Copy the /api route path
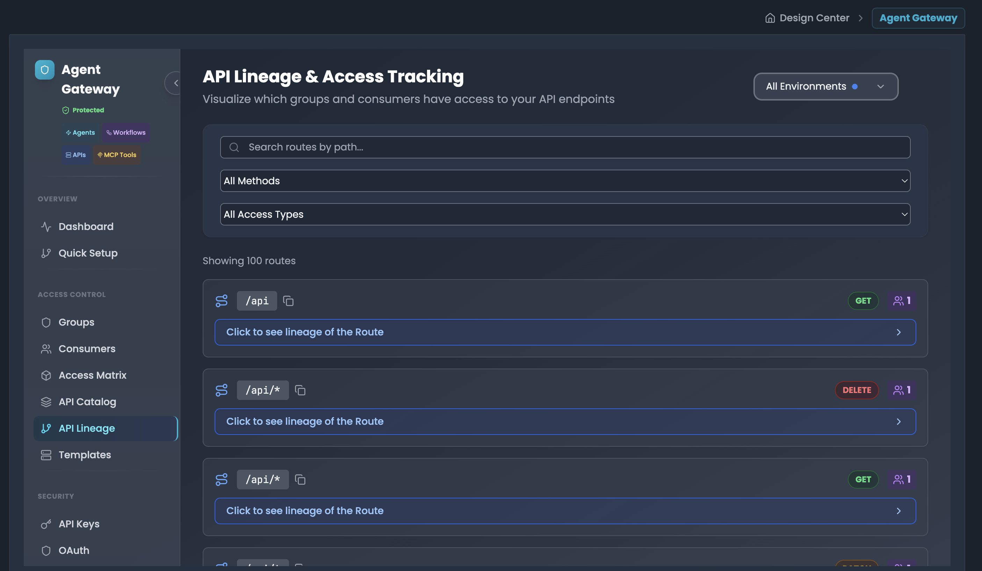Image resolution: width=982 pixels, height=571 pixels. [x=288, y=301]
